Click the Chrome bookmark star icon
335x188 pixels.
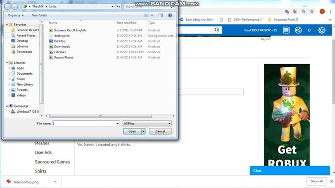312,11
